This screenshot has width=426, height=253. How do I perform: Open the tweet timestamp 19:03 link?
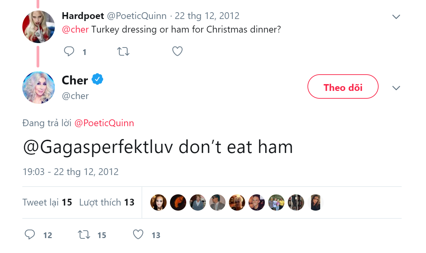tap(70, 172)
